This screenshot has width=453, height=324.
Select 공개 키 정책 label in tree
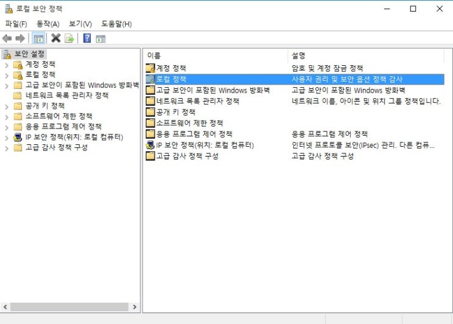tap(45, 106)
